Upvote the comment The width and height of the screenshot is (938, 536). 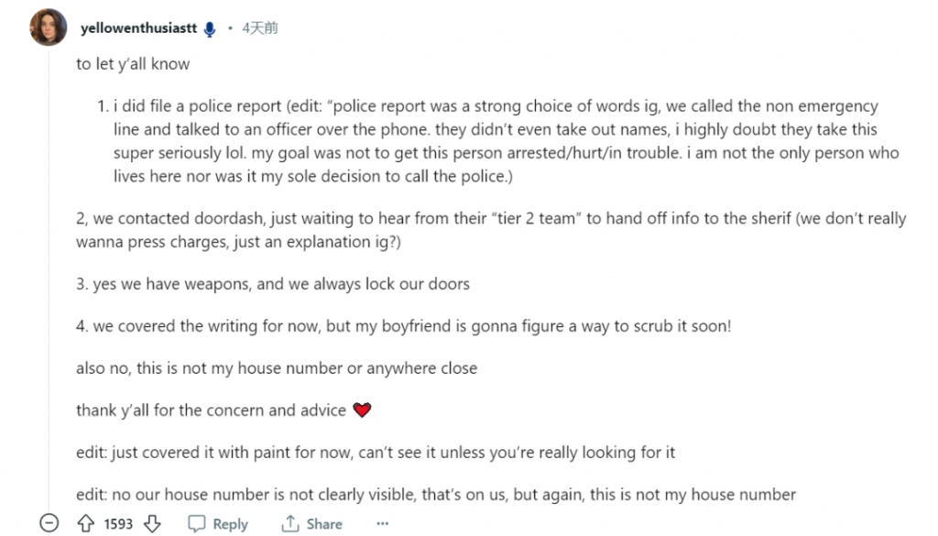tap(85, 523)
